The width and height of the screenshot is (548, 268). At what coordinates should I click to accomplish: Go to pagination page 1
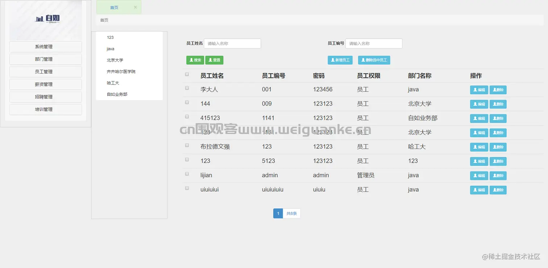[278, 214]
